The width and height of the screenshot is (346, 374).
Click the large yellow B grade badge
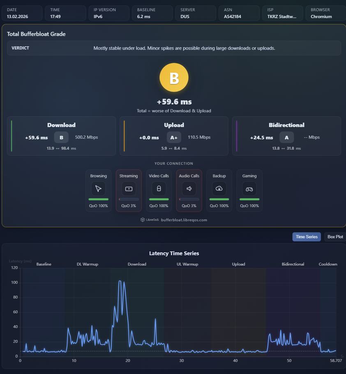point(174,78)
